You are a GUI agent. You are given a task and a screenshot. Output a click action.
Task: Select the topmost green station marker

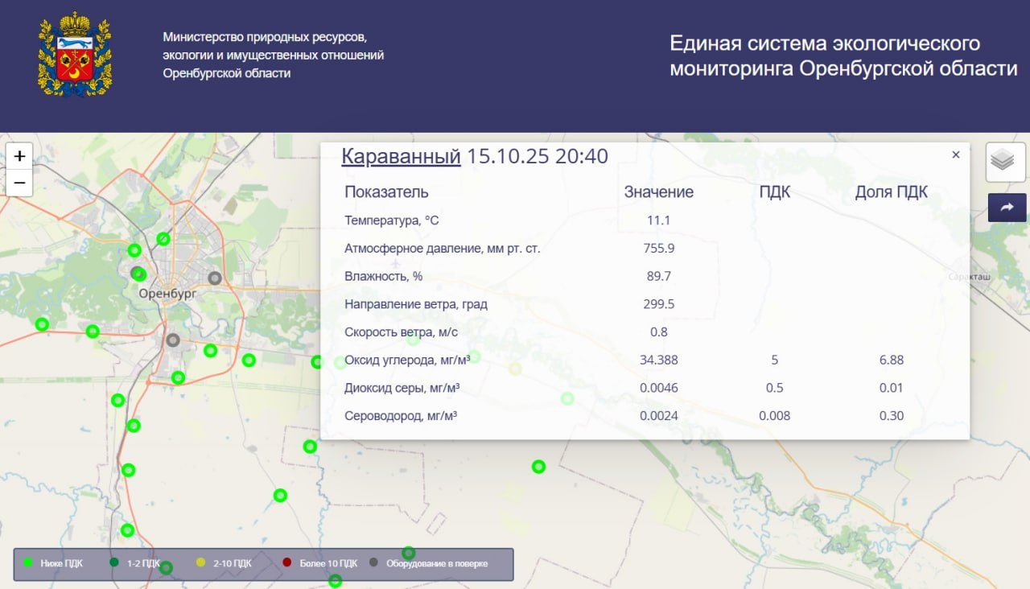point(163,238)
